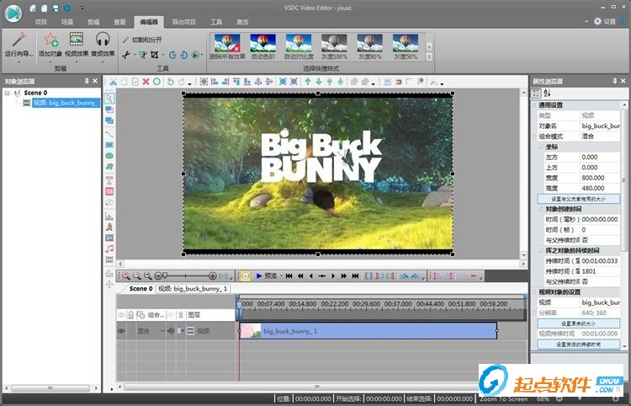631x406 pixels.
Task: Pin the Properties panel
Action: 614,81
